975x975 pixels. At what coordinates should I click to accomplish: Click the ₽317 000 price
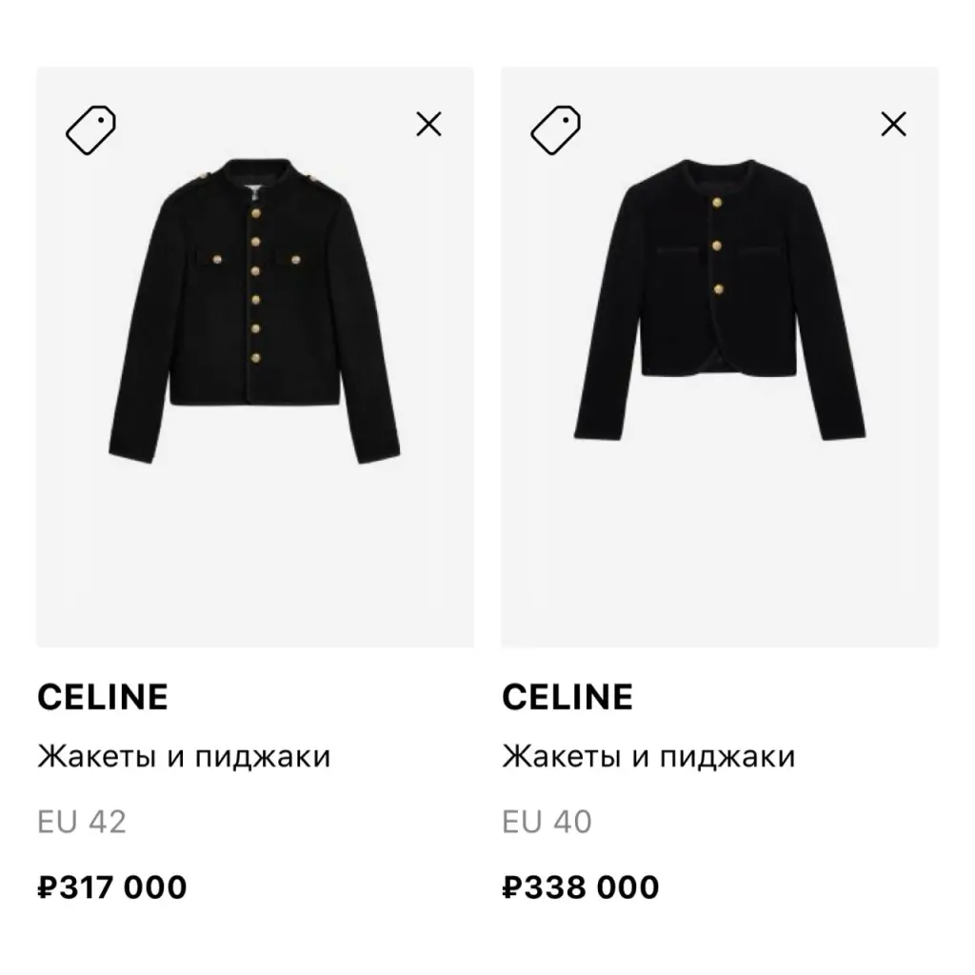coord(111,887)
